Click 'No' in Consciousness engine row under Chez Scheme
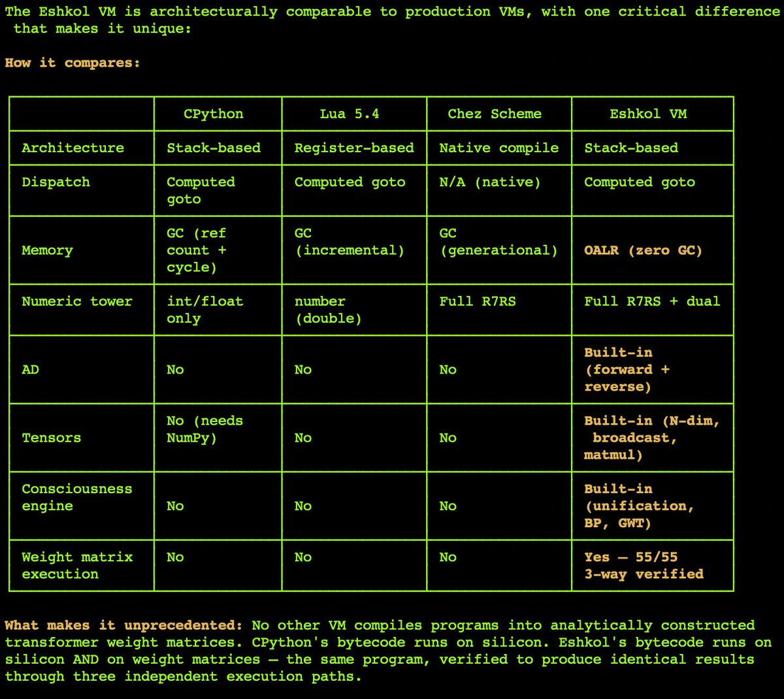This screenshot has width=784, height=699. click(x=448, y=506)
